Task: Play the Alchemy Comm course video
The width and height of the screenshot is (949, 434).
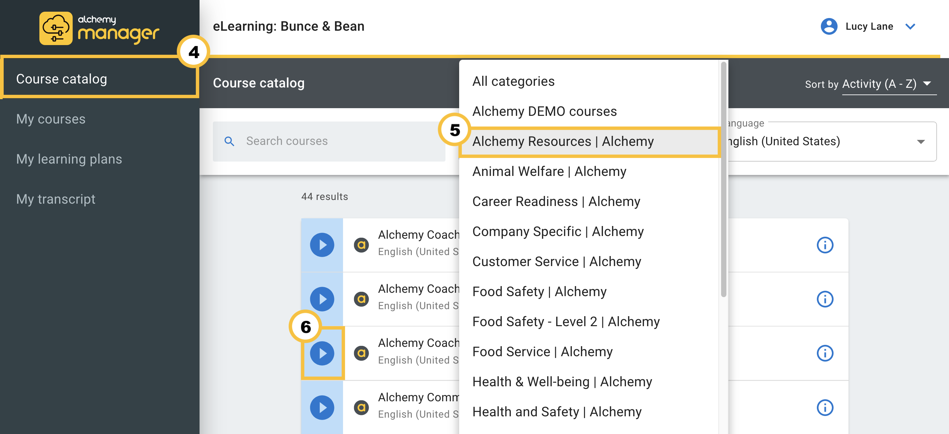Action: (x=322, y=407)
